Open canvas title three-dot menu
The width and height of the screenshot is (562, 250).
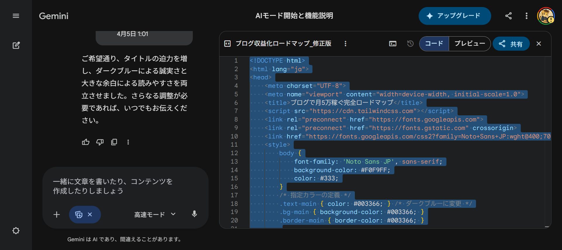point(346,44)
